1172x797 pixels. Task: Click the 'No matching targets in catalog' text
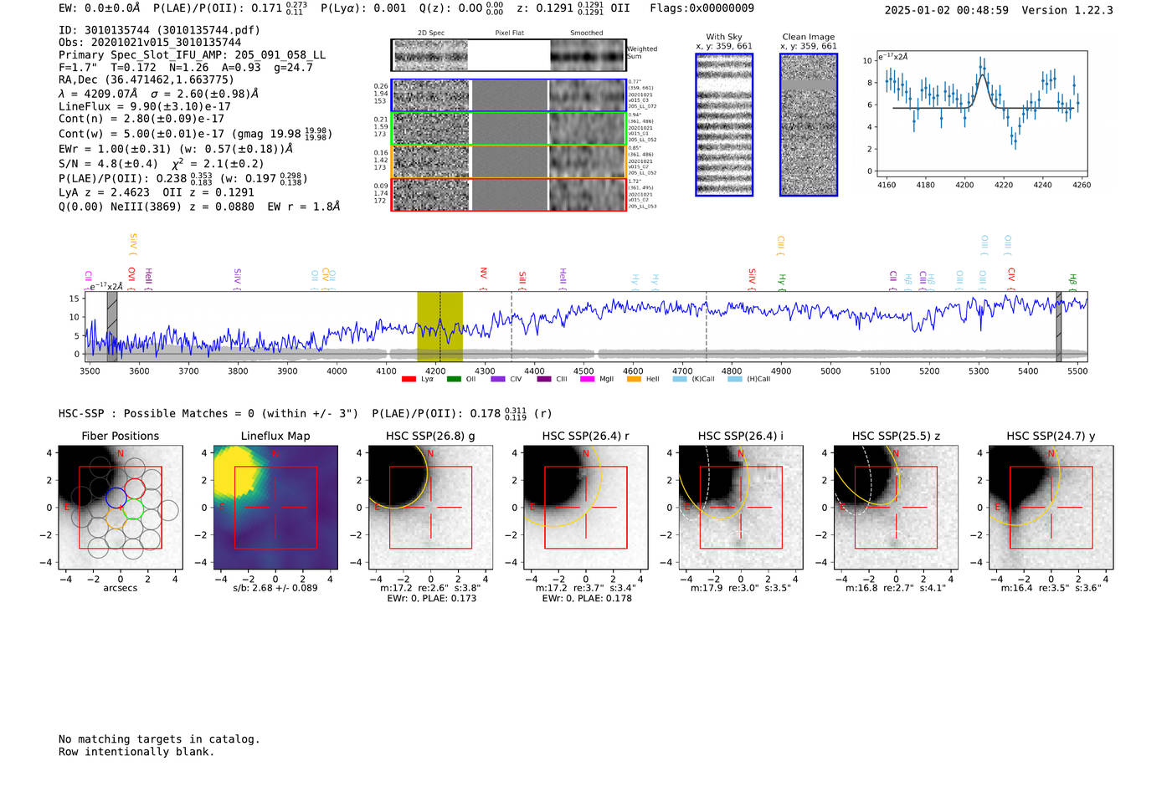(159, 739)
